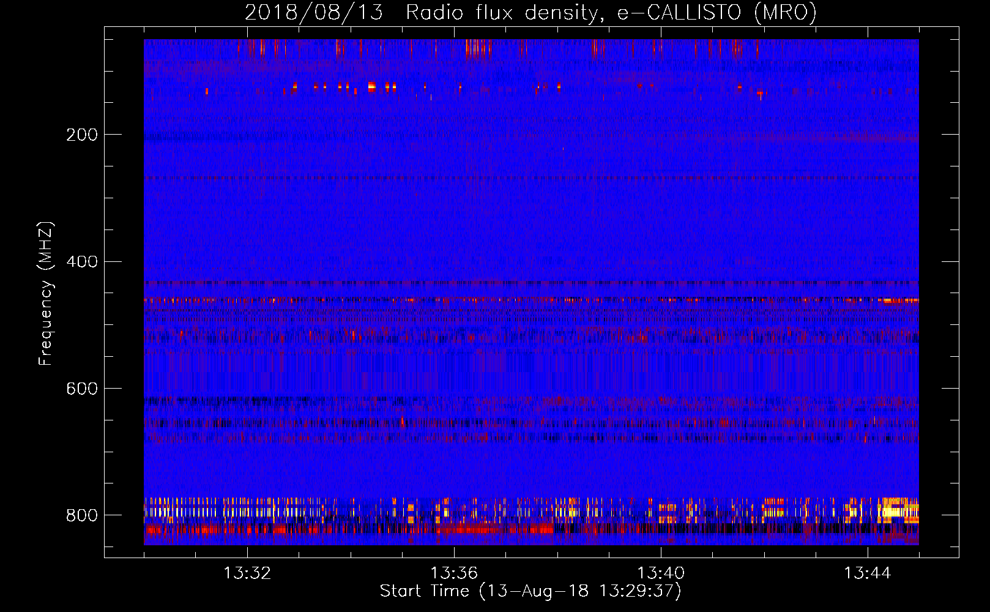Click the 13:40 time tick label
Viewport: 990px width, 612px height.
661,573
